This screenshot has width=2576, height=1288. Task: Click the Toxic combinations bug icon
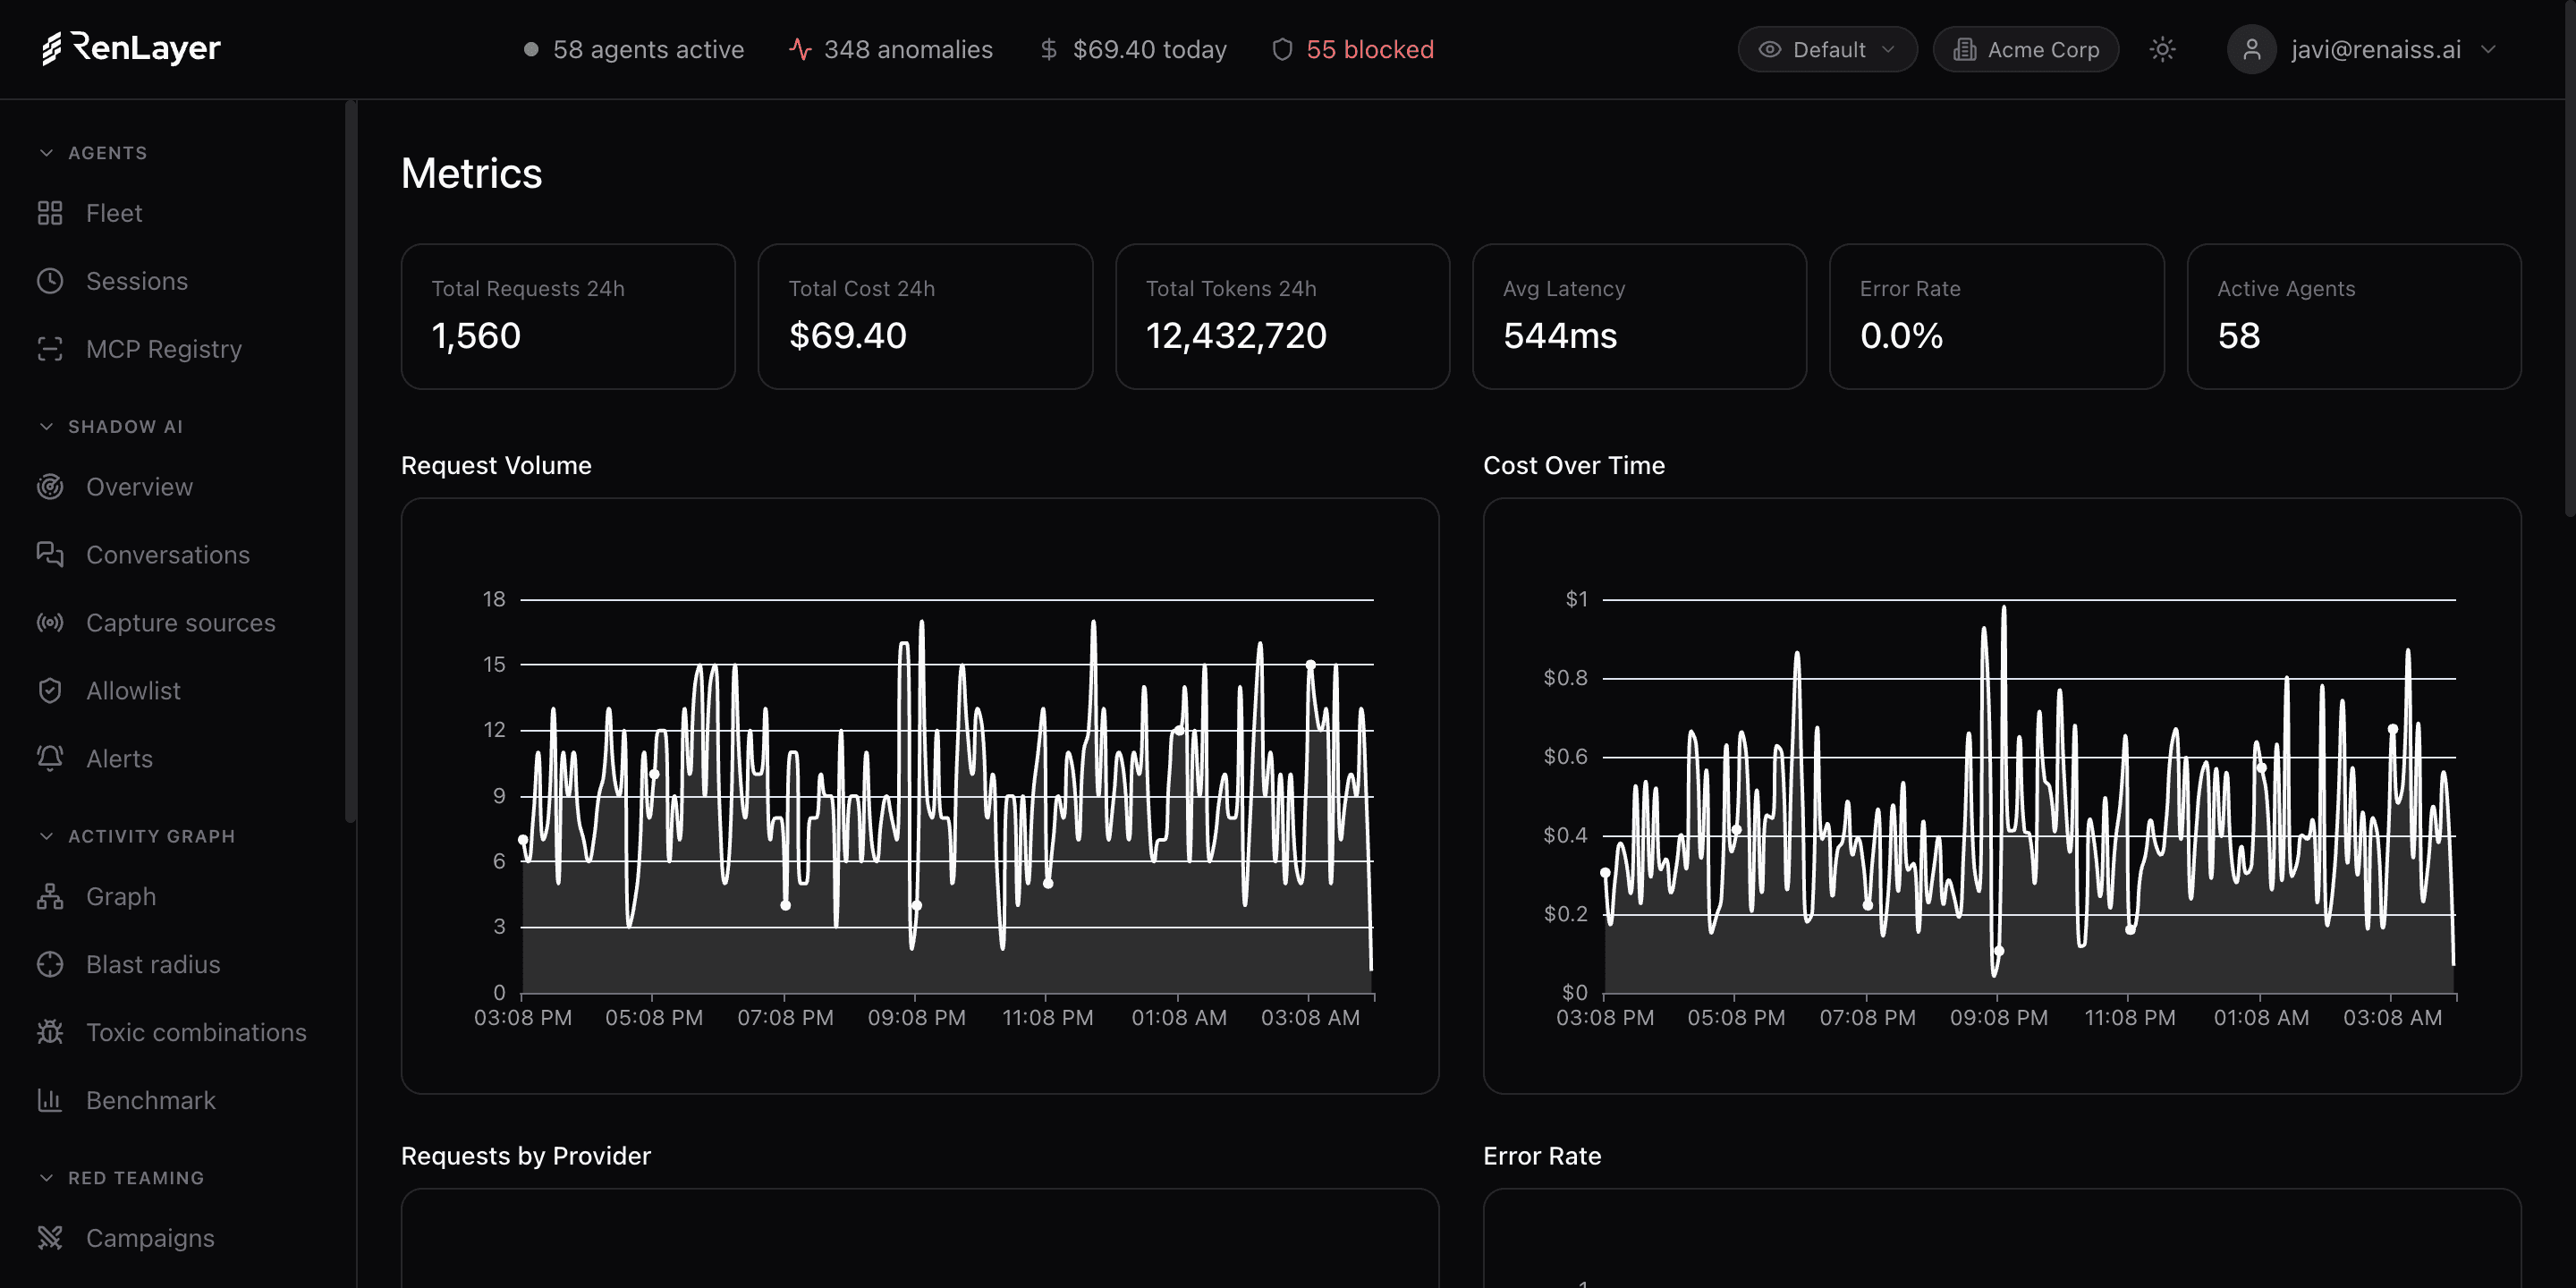point(50,1033)
